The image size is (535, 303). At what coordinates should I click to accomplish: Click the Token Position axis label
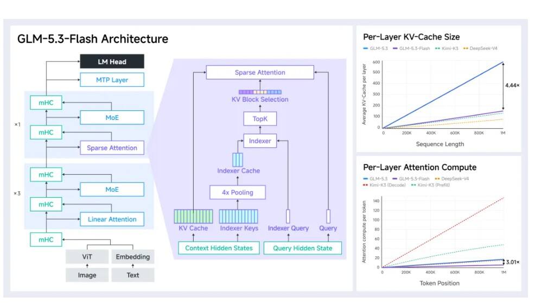pos(440,283)
